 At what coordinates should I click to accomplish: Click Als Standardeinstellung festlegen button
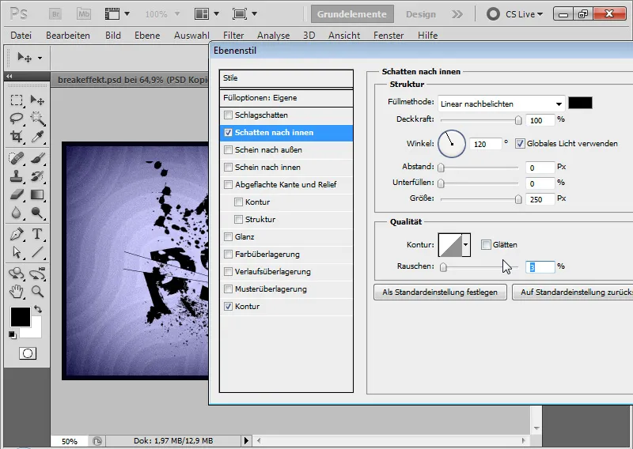(440, 292)
